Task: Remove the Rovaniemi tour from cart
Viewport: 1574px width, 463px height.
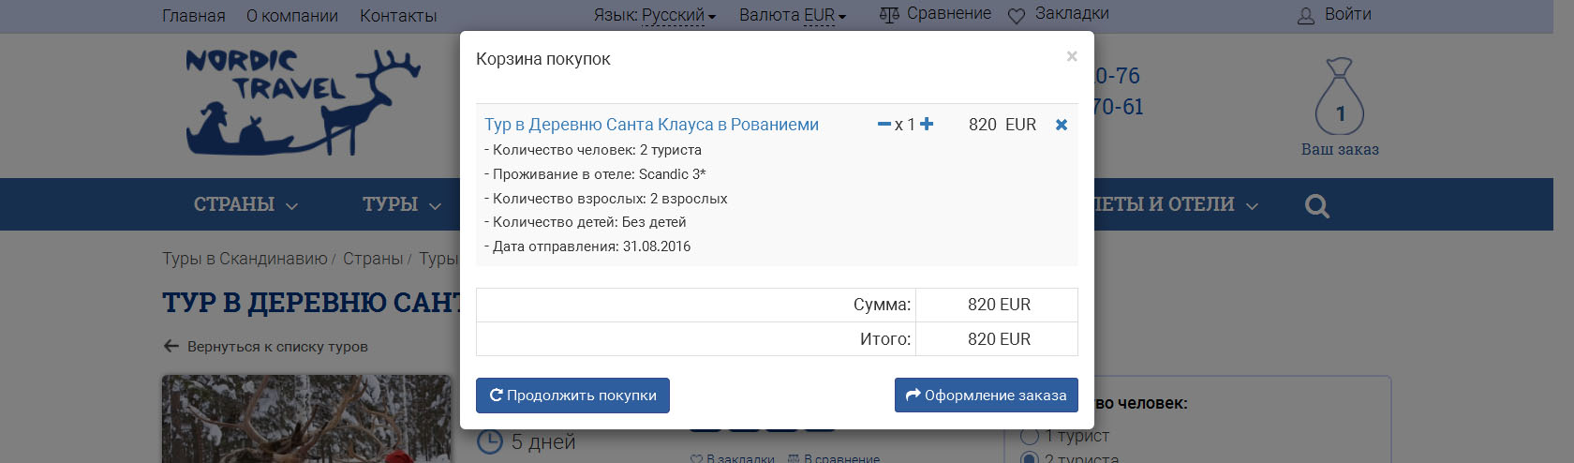Action: click(x=1062, y=125)
